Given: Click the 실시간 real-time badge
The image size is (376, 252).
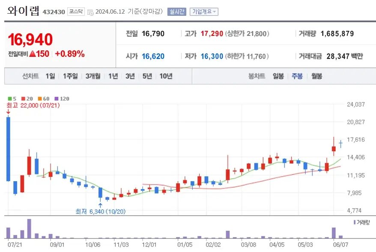Looking at the screenshot, I should pyautogui.click(x=176, y=12).
